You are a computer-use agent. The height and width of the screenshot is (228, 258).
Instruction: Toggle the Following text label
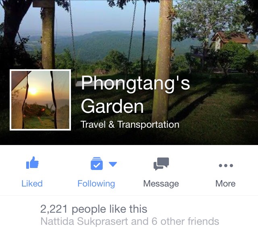click(x=96, y=184)
